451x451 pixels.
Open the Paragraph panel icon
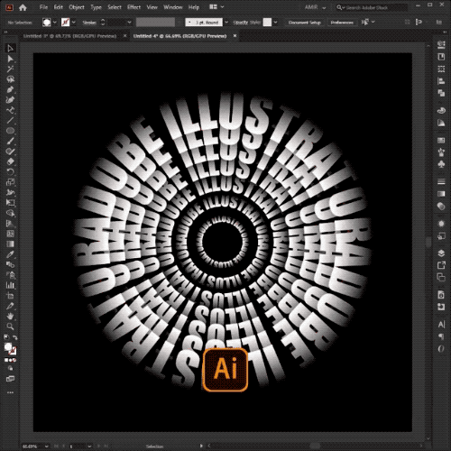click(x=441, y=336)
